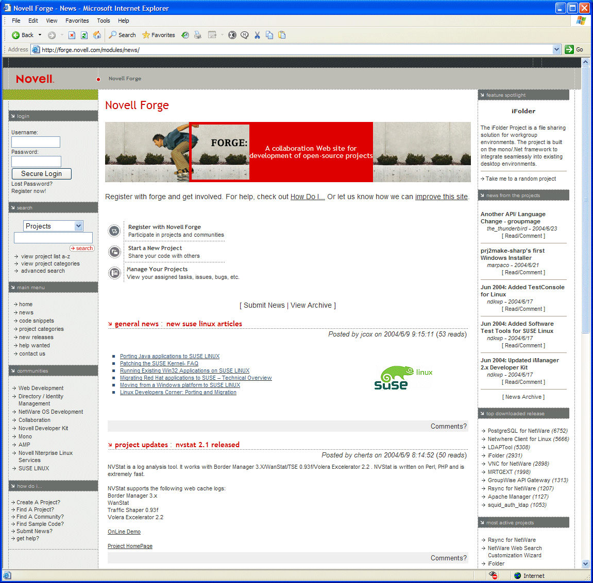Image resolution: width=593 pixels, height=583 pixels.
Task: Click the Novell logo
Action: click(35, 79)
